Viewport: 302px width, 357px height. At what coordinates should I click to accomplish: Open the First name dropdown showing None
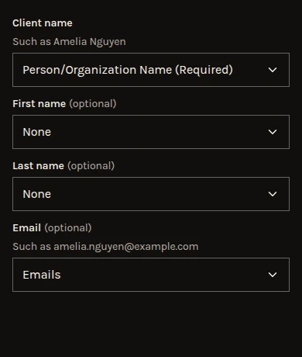coord(151,132)
